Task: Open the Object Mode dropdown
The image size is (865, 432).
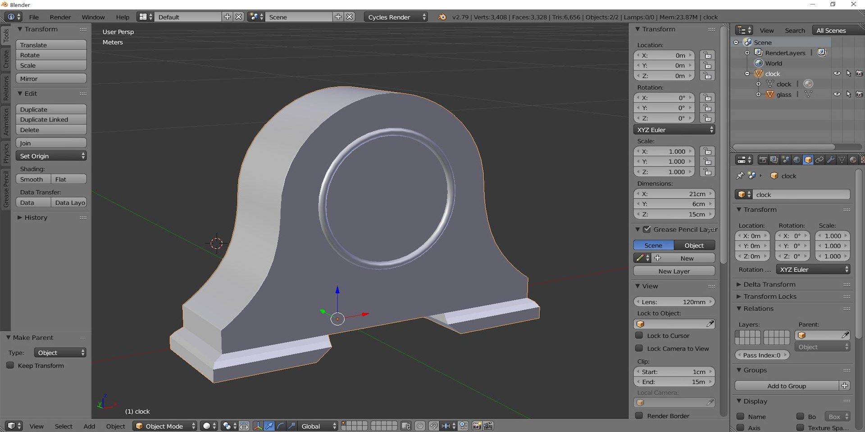Action: (x=165, y=426)
